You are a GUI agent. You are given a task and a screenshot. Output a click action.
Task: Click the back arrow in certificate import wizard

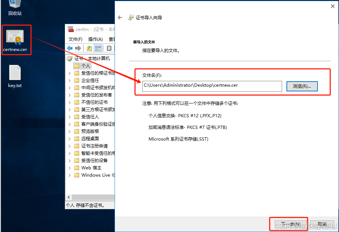click(120, 17)
